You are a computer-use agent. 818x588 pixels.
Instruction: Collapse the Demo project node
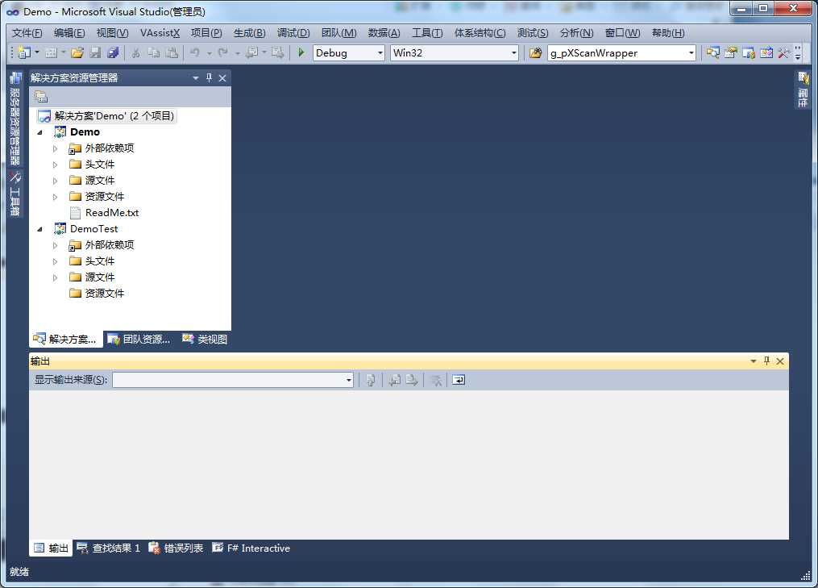click(39, 132)
